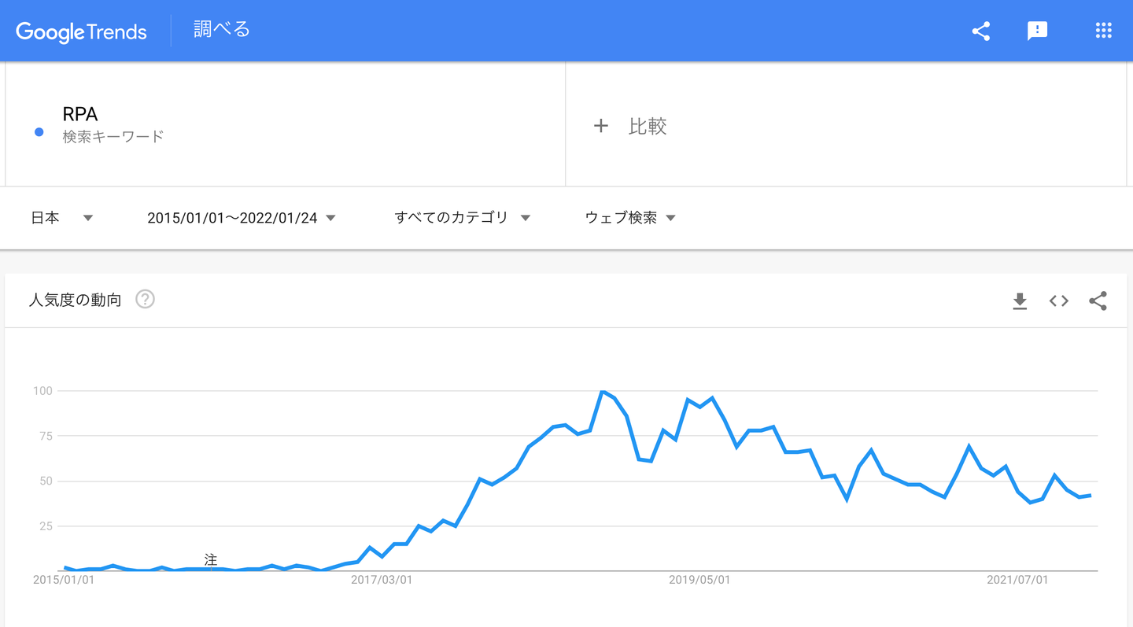Open the Google apps grid

1103,31
